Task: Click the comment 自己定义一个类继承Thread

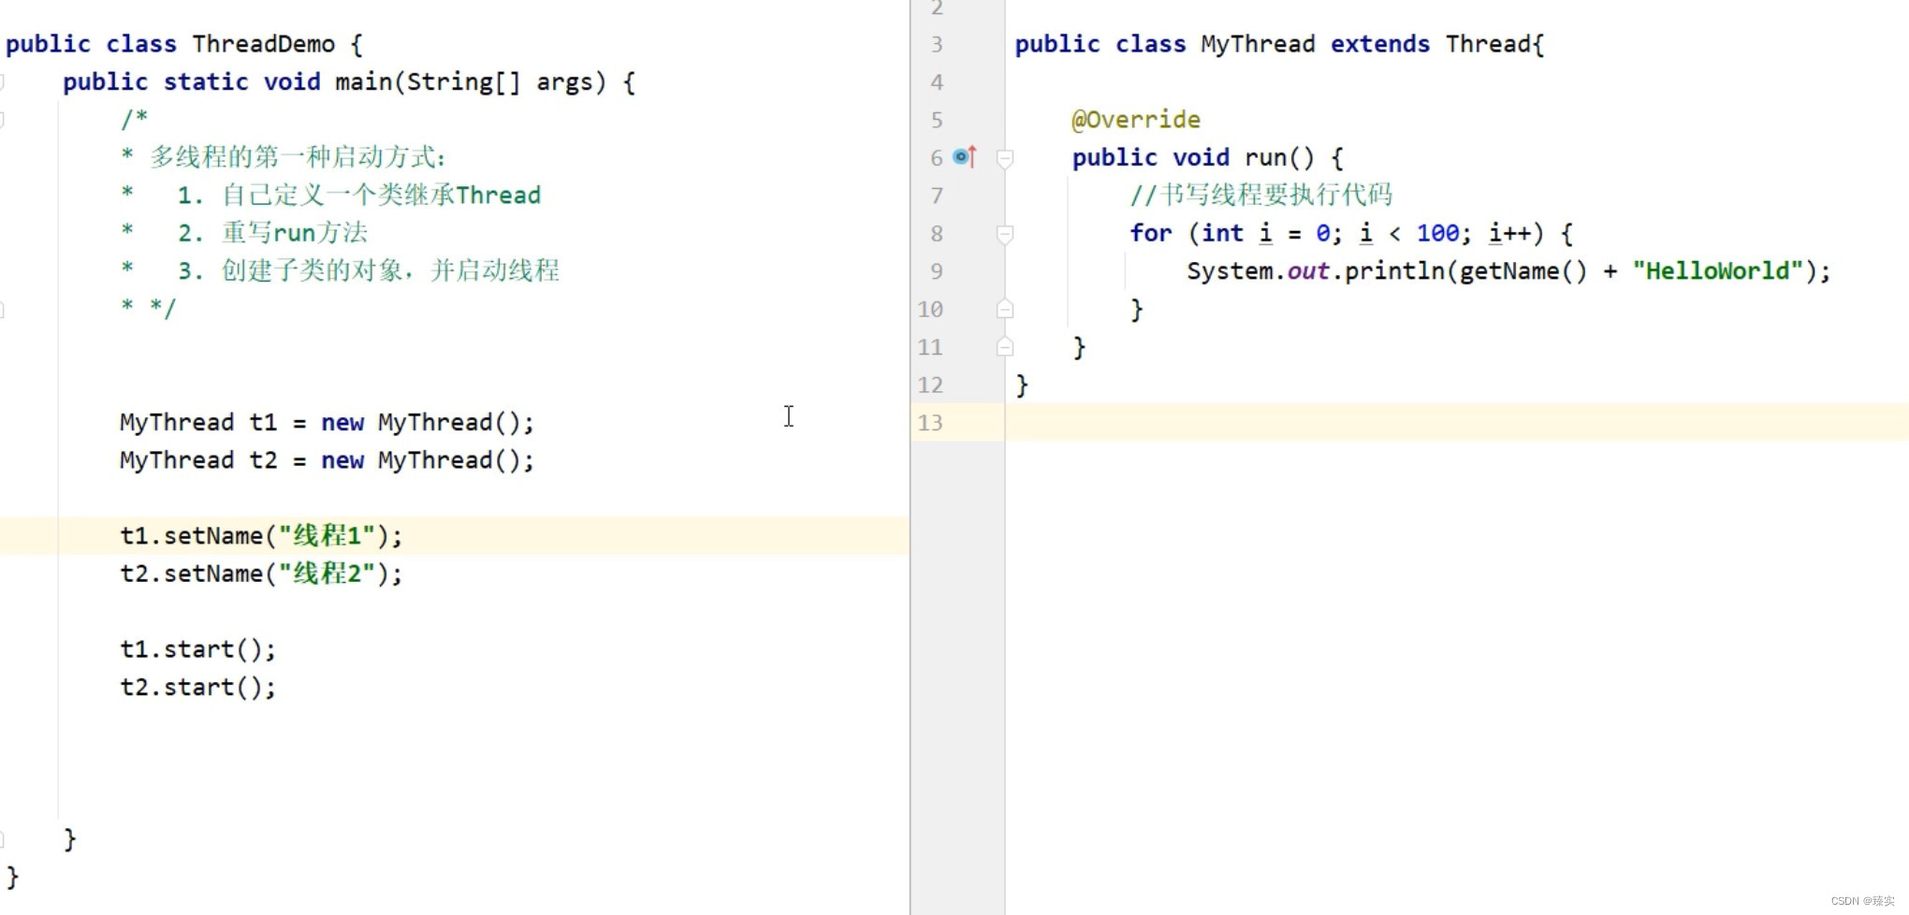Action: click(x=381, y=196)
